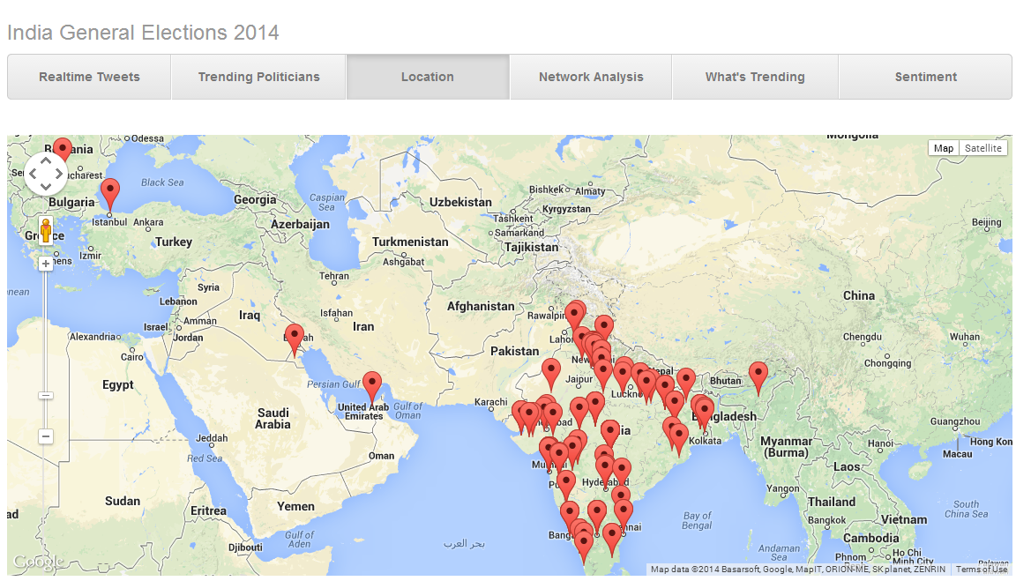Open the Trending Politicians tab

(258, 77)
